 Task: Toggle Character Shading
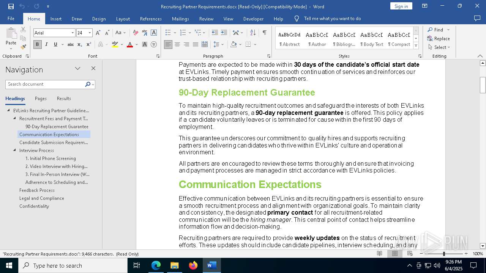(145, 44)
